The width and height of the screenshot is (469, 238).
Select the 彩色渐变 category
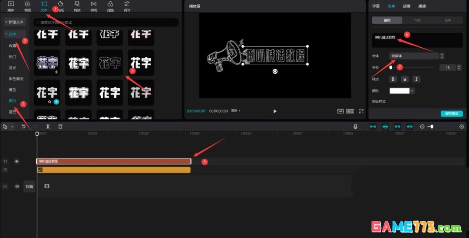(x=16, y=79)
